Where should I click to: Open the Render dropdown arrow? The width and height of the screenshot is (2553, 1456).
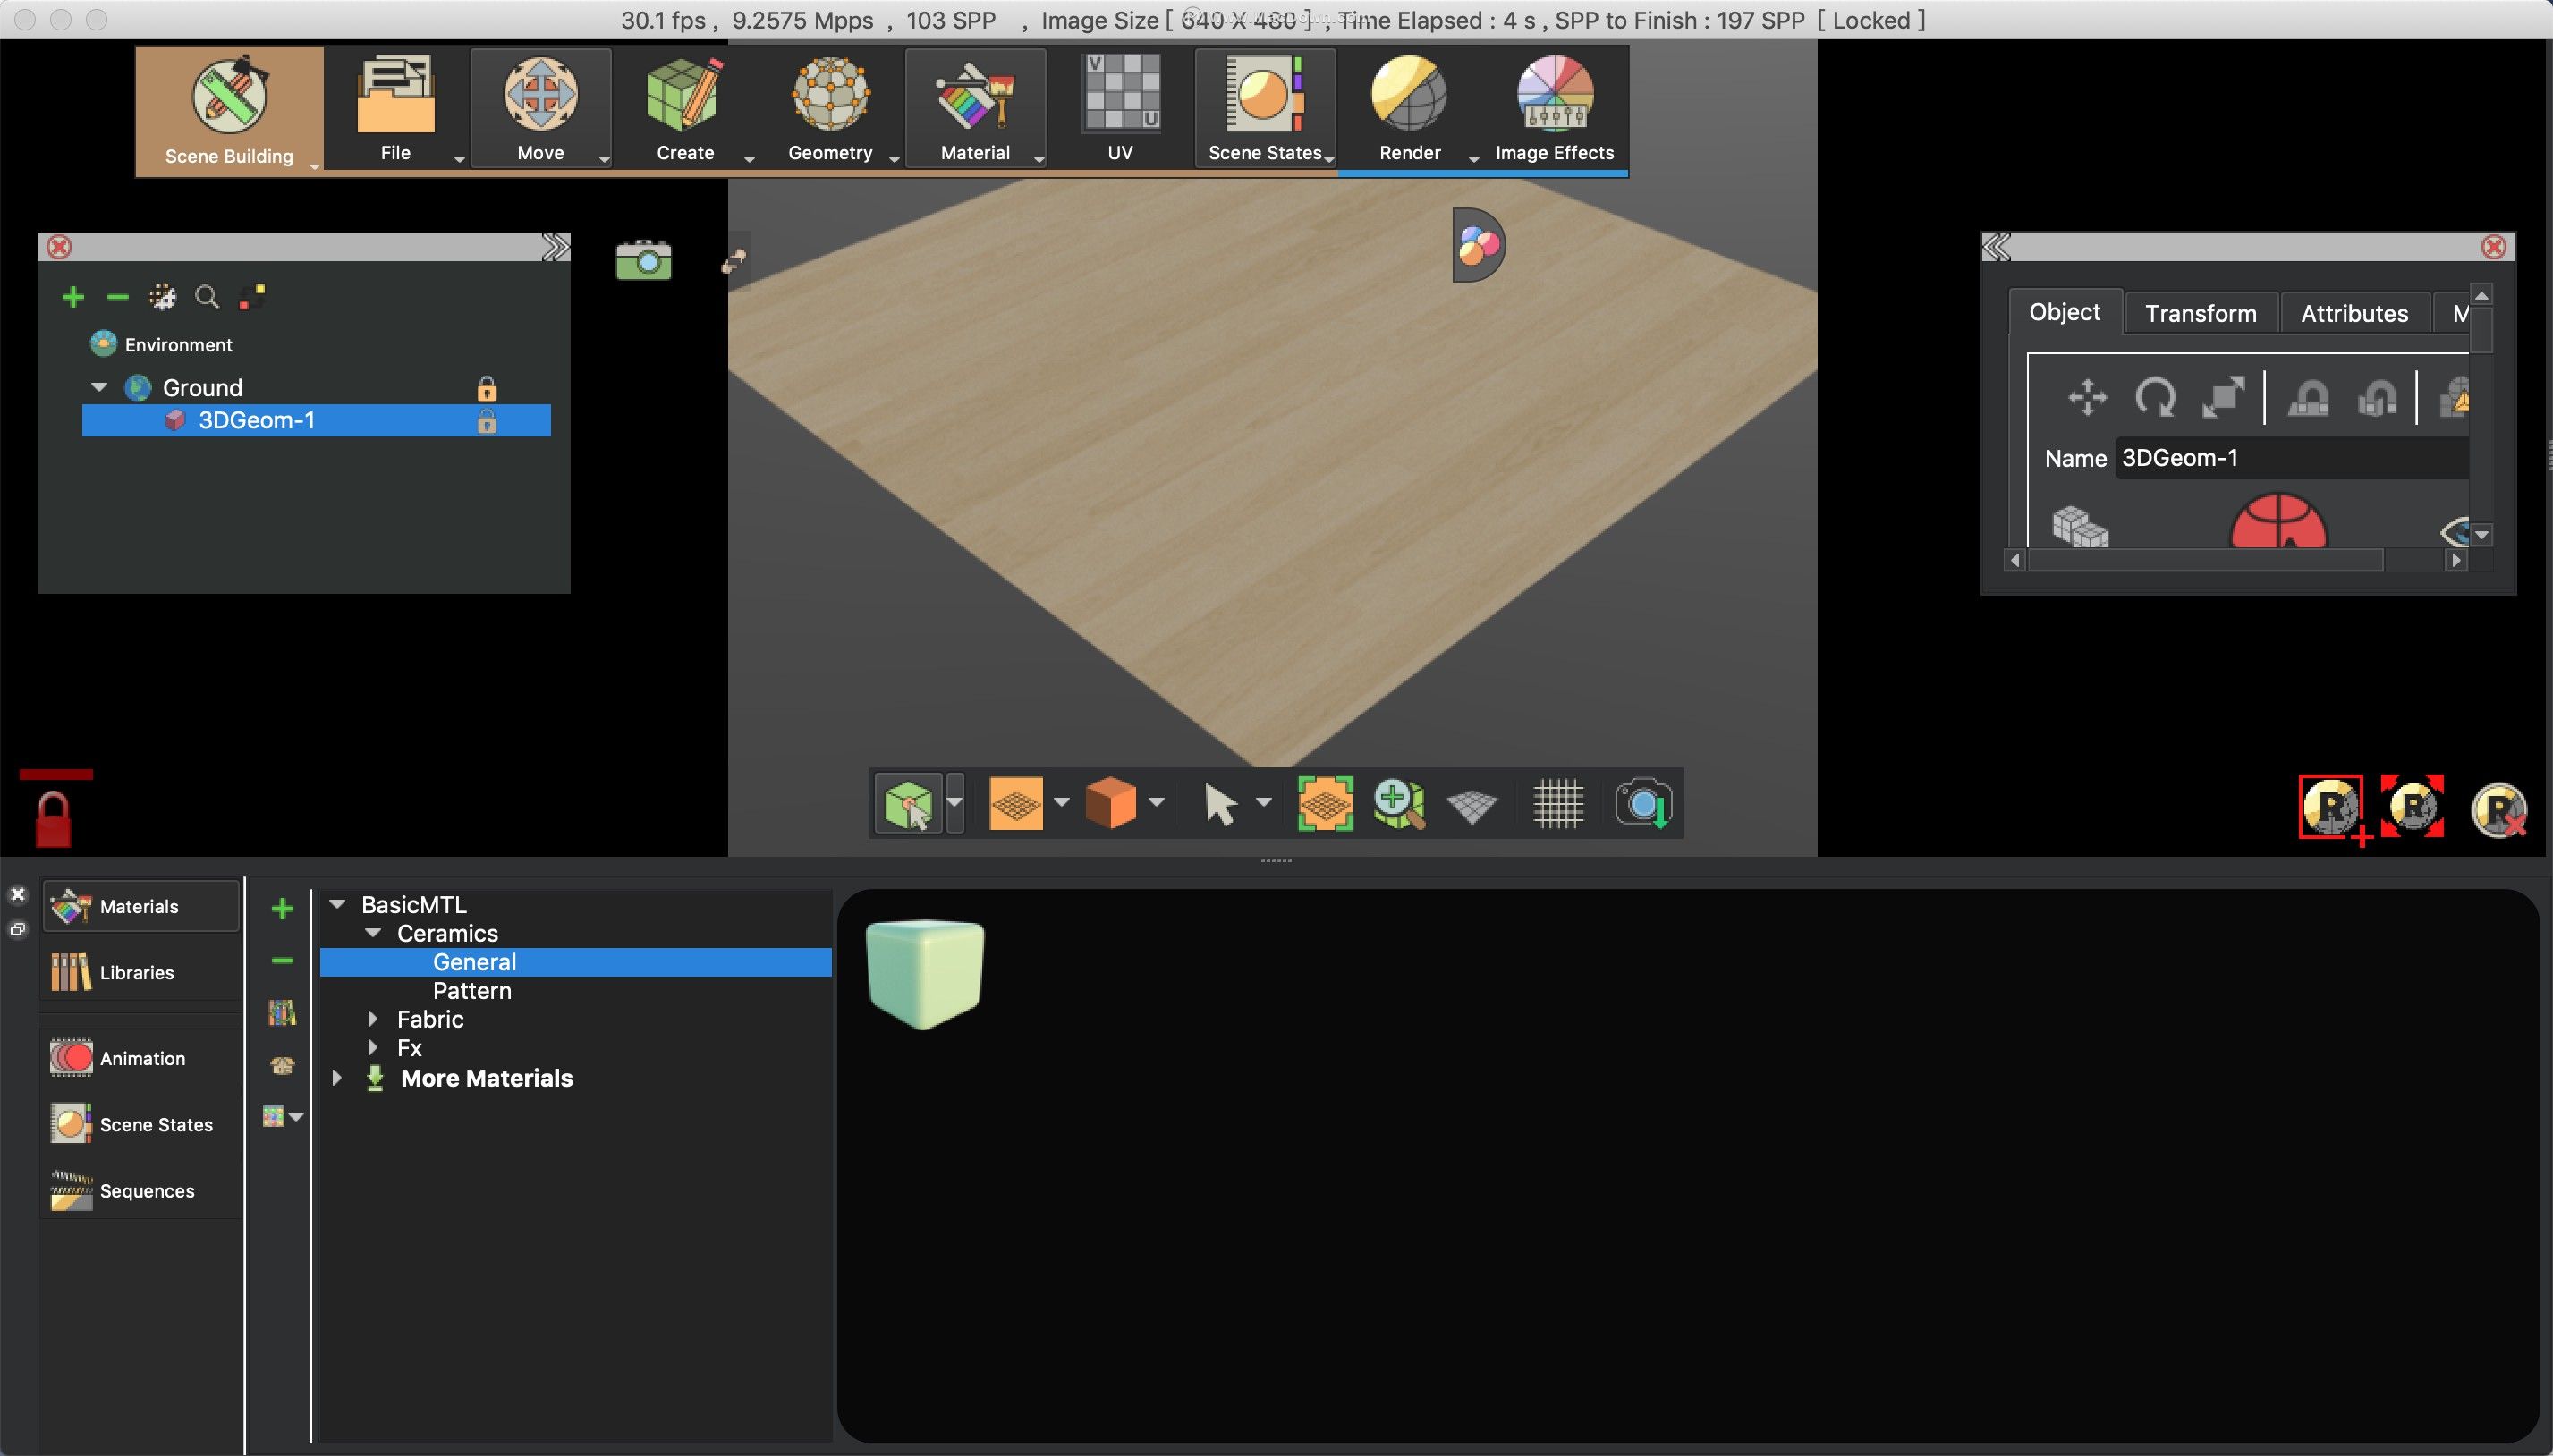[x=1473, y=160]
